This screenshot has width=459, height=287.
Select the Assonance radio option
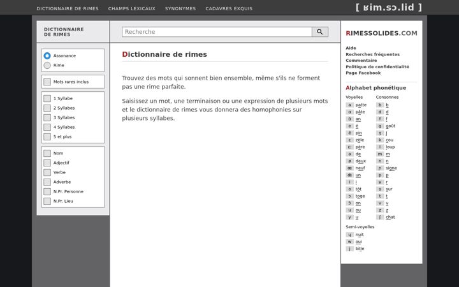click(47, 55)
